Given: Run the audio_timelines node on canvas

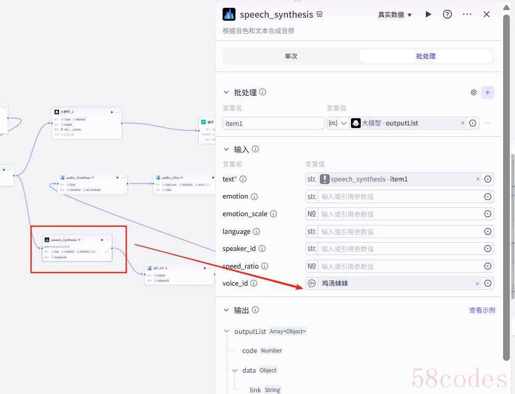Looking at the screenshot, I should [117, 178].
